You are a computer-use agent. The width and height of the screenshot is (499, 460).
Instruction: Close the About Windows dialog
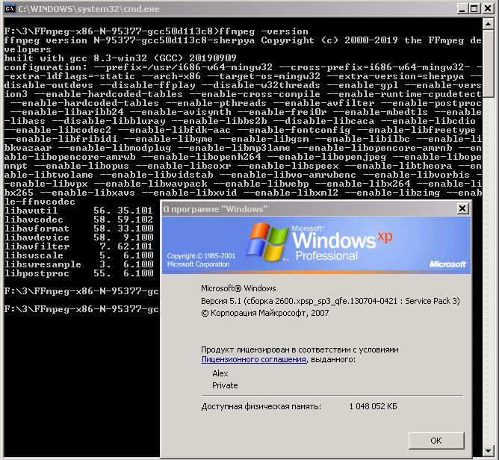click(462, 208)
